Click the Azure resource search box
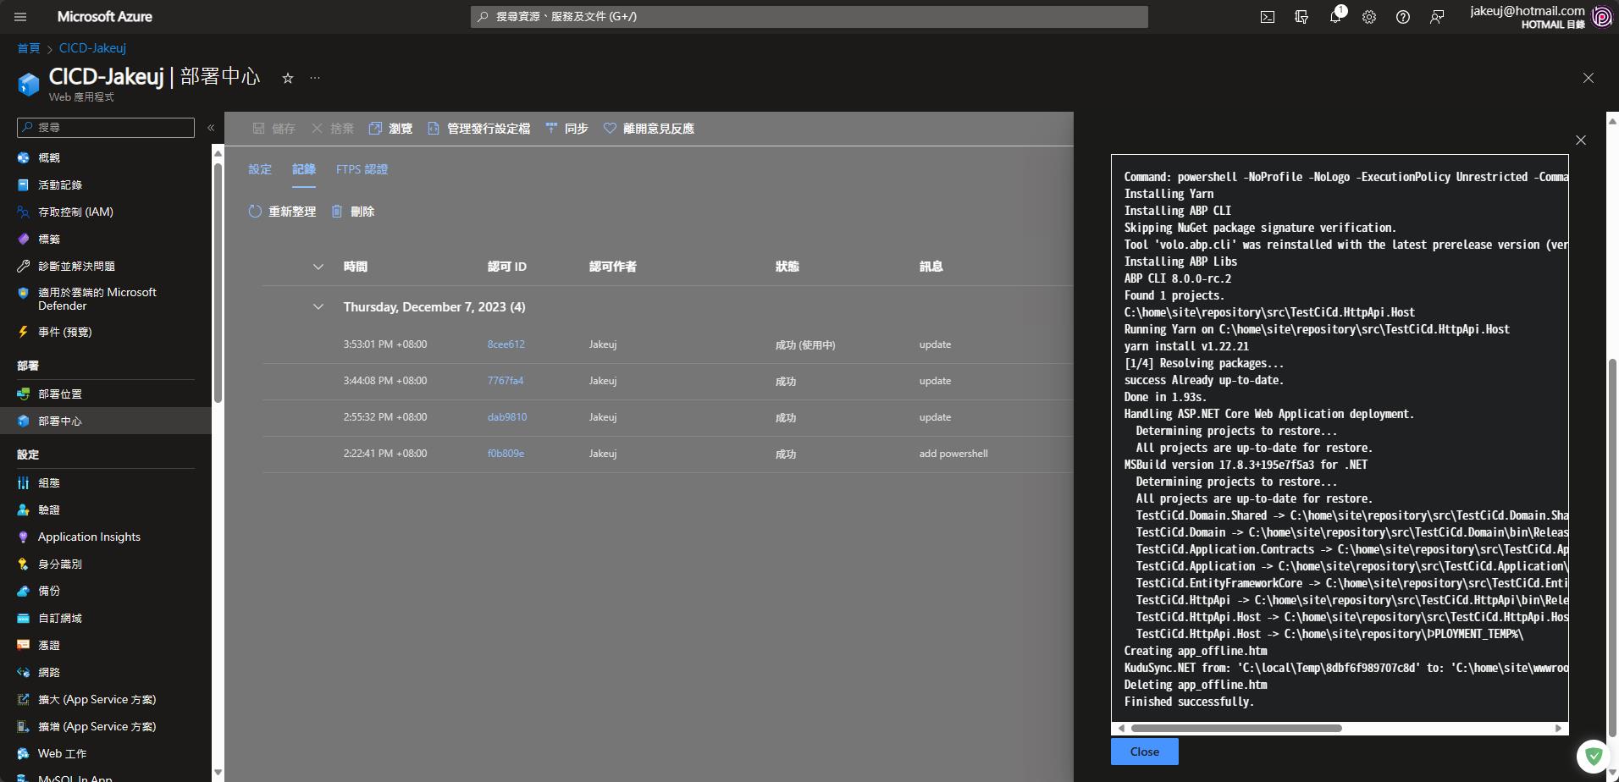 point(809,16)
